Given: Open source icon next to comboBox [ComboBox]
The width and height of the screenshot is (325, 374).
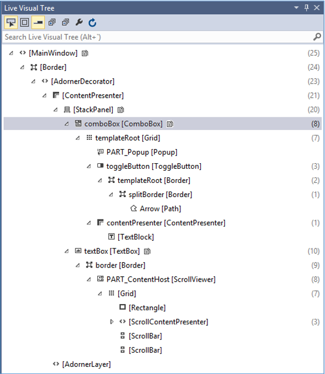Looking at the screenshot, I should point(170,124).
